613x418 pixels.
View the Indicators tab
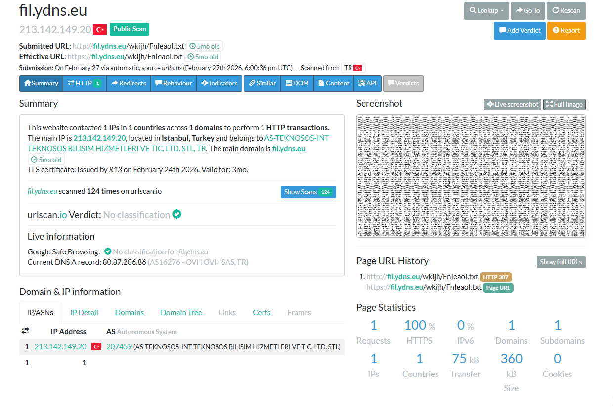219,83
